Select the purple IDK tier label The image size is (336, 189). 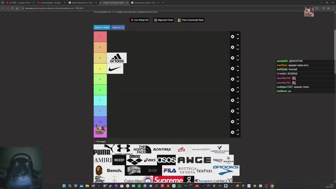[100, 122]
